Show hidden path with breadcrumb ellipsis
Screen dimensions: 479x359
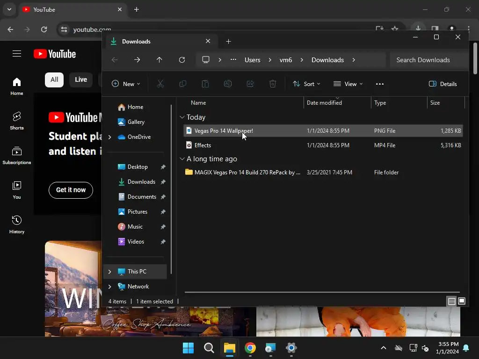(x=233, y=60)
